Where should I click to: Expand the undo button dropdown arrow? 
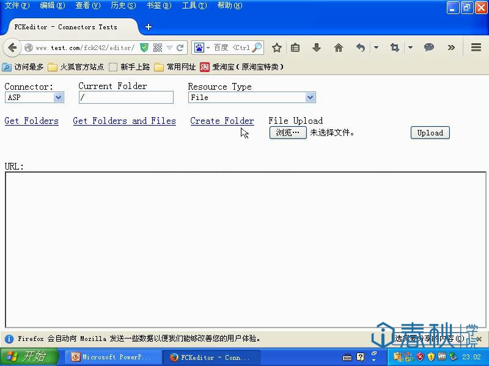pyautogui.click(x=376, y=48)
